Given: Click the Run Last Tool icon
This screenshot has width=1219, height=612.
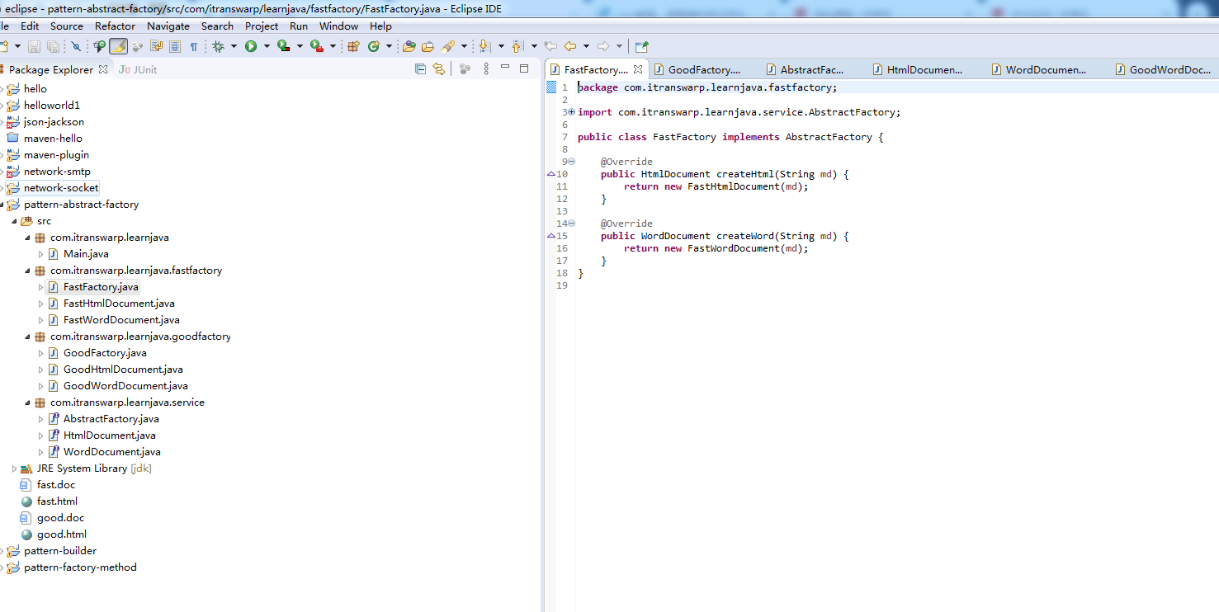Looking at the screenshot, I should [x=316, y=46].
